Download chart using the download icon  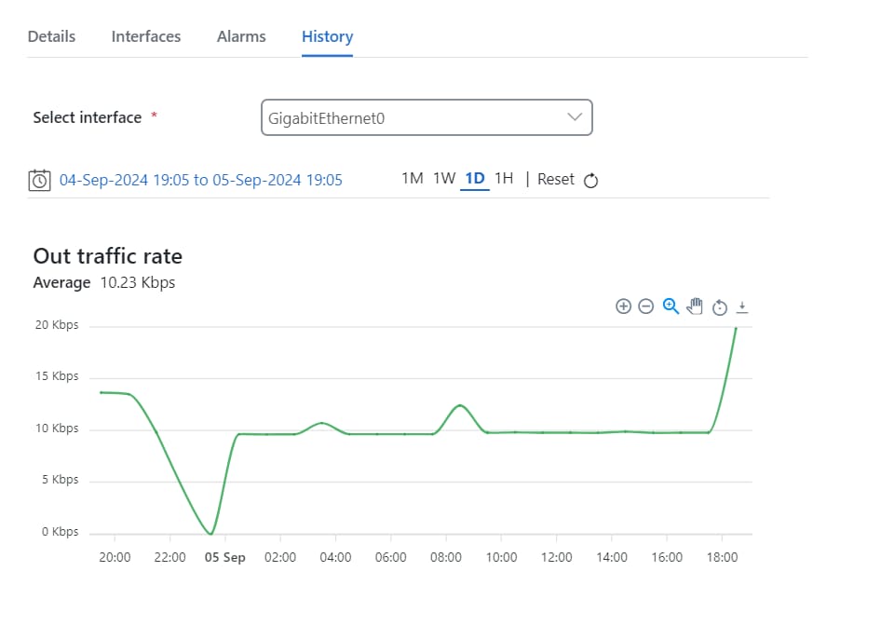[x=742, y=307]
